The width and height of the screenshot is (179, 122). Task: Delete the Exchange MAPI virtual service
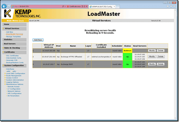point(160,64)
